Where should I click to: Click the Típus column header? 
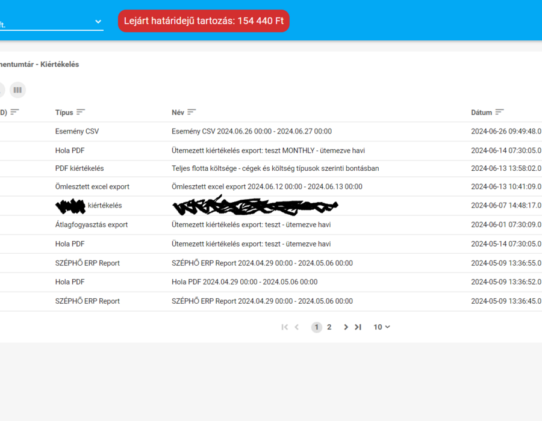tap(64, 112)
